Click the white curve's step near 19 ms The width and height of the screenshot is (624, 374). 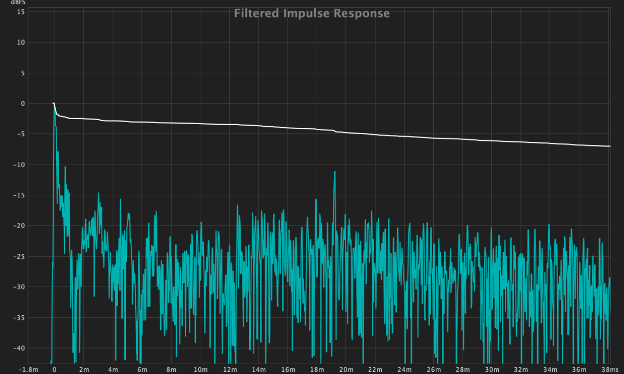click(x=335, y=131)
